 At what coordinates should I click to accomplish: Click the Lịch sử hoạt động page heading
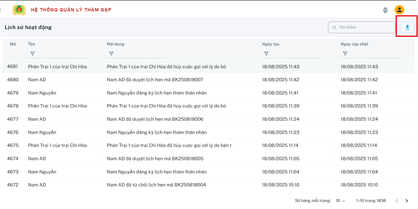pos(28,27)
